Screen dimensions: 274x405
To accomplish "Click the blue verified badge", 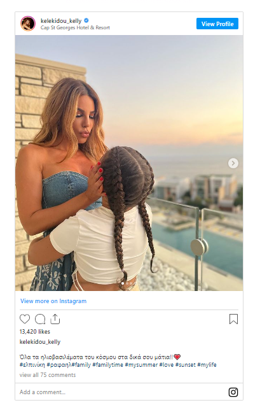I will [x=86, y=20].
